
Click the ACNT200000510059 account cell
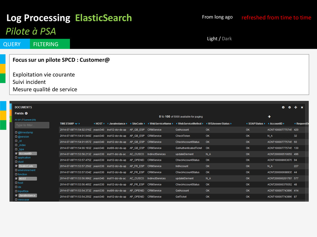(280, 154)
